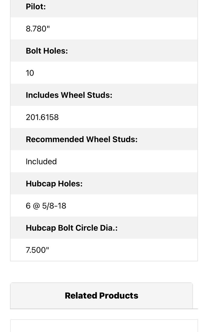Click the bolt holes value 10

tap(30, 73)
